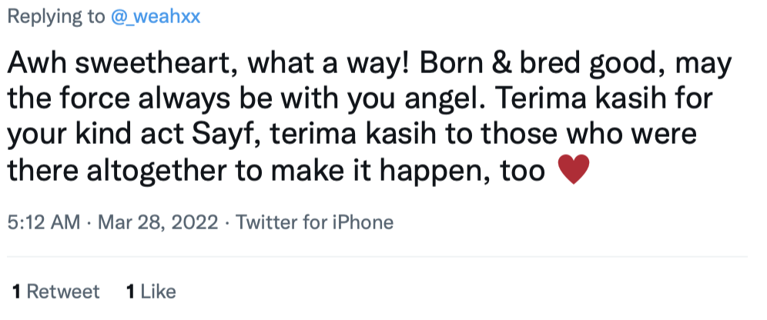This screenshot has height=320, width=767.
Task: Click the Retweet count number 1
Action: 17,292
